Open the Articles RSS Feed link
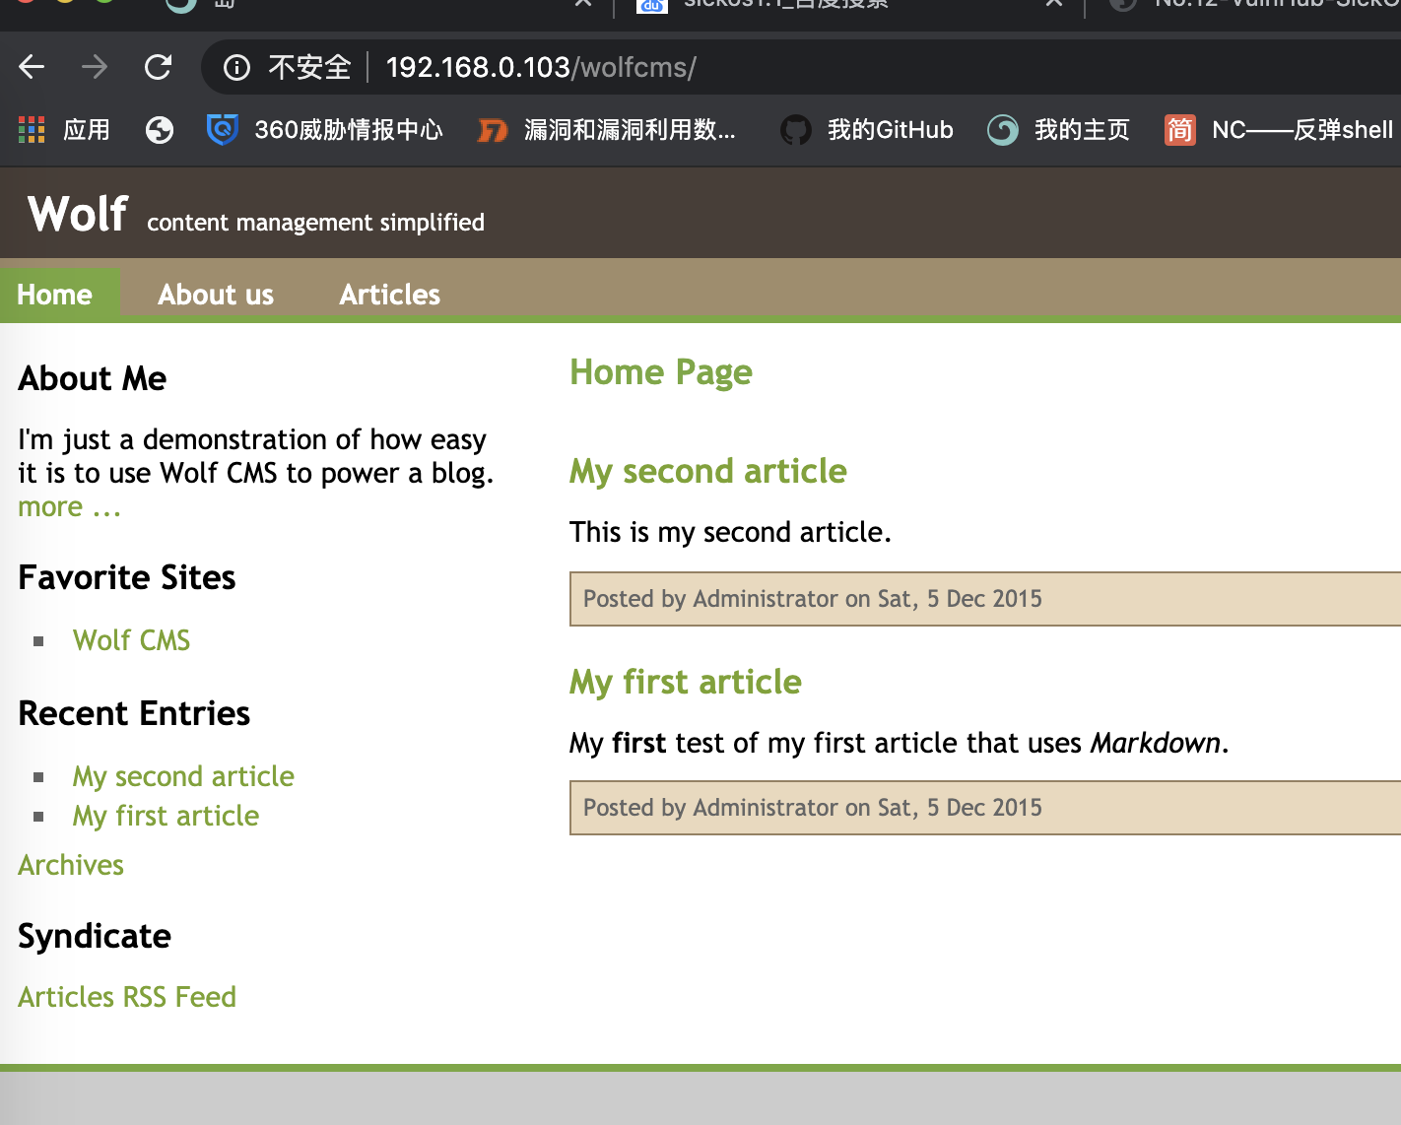Image resolution: width=1401 pixels, height=1125 pixels. [x=127, y=997]
